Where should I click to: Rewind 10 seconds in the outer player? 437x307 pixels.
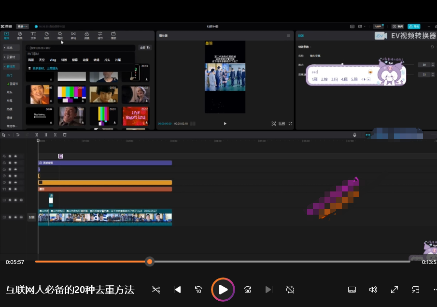pyautogui.click(x=198, y=290)
